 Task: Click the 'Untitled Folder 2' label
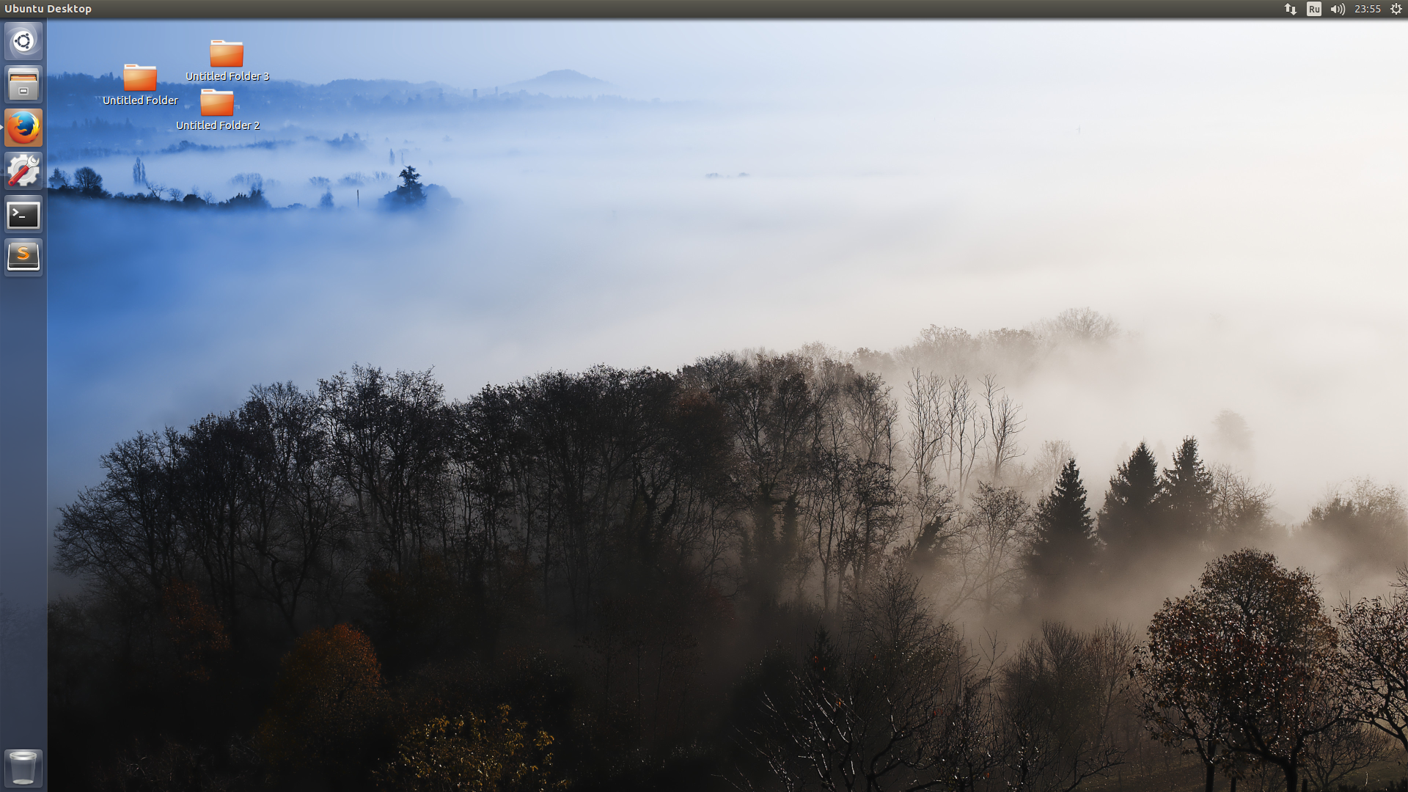point(218,125)
